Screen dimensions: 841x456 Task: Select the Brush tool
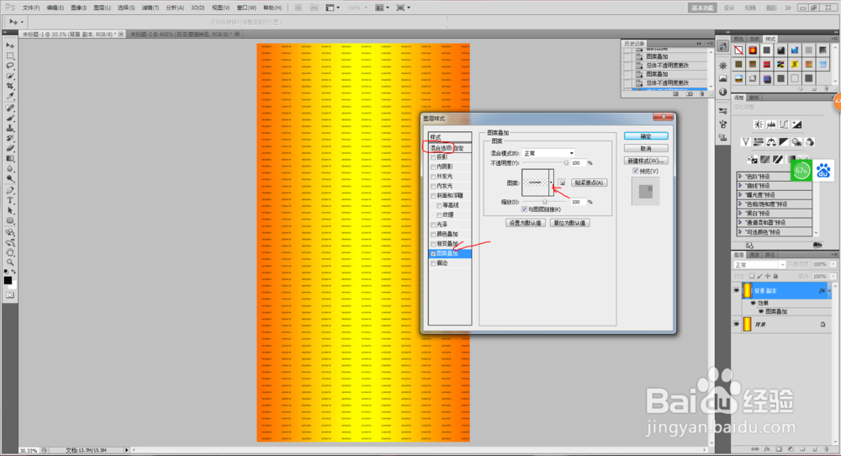coord(10,118)
